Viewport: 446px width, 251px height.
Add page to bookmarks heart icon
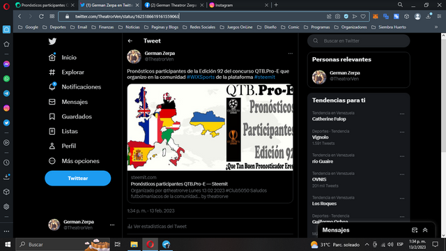363,17
